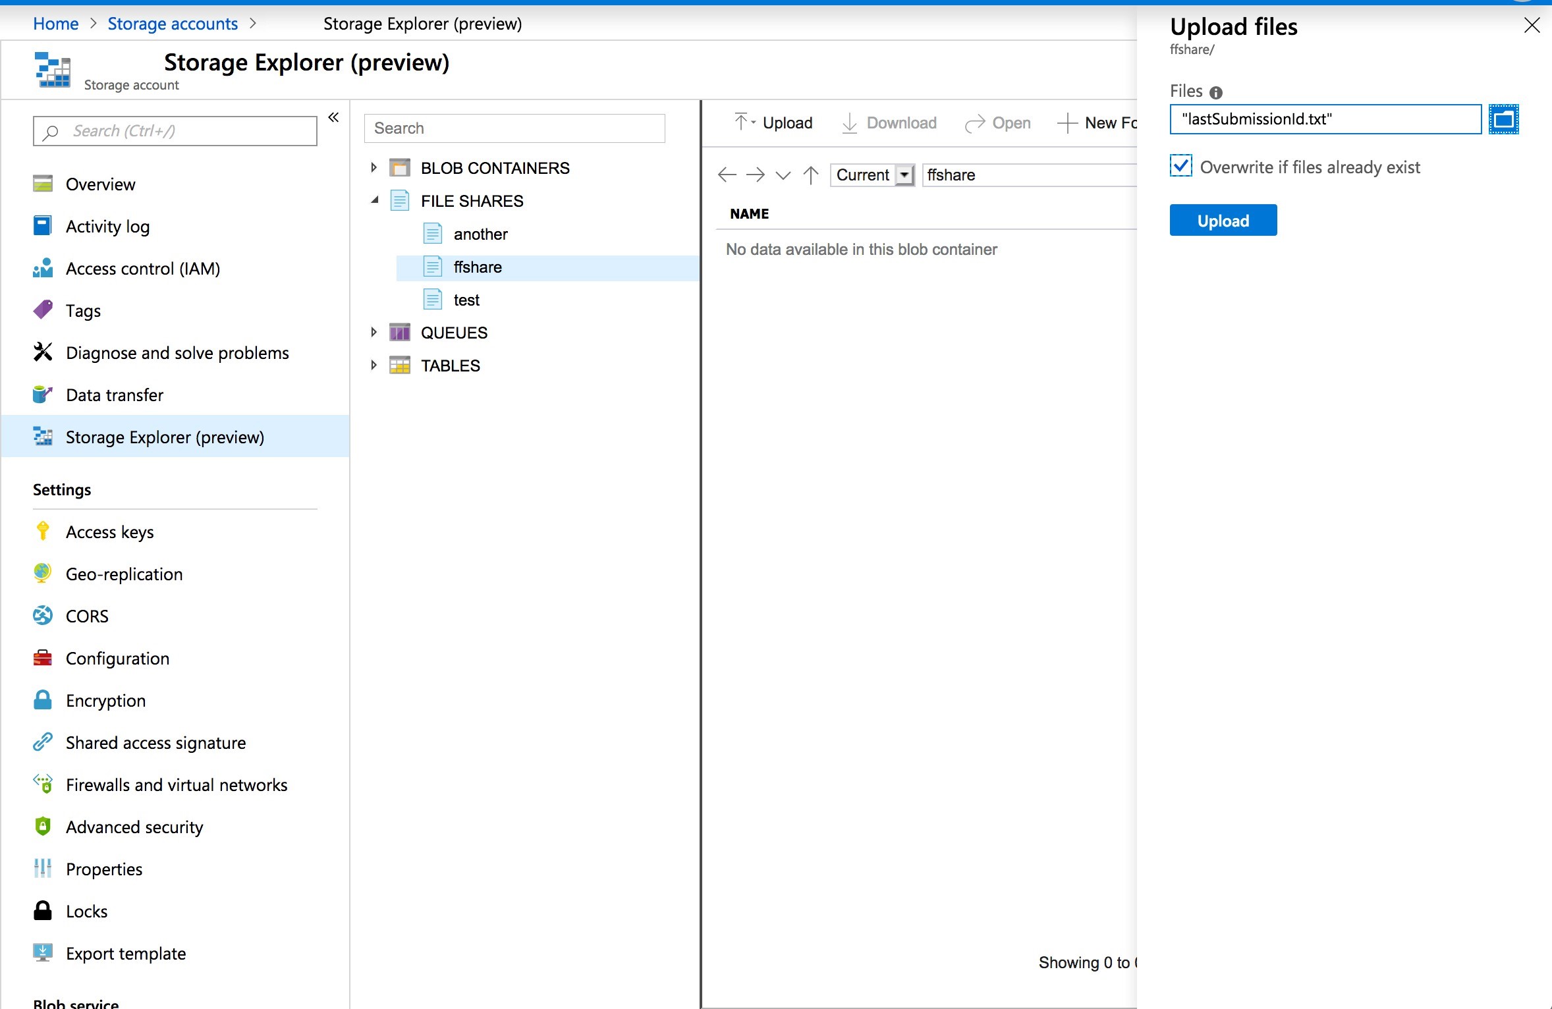This screenshot has height=1009, width=1552.
Task: Open Access control (IAM)
Action: 142,268
